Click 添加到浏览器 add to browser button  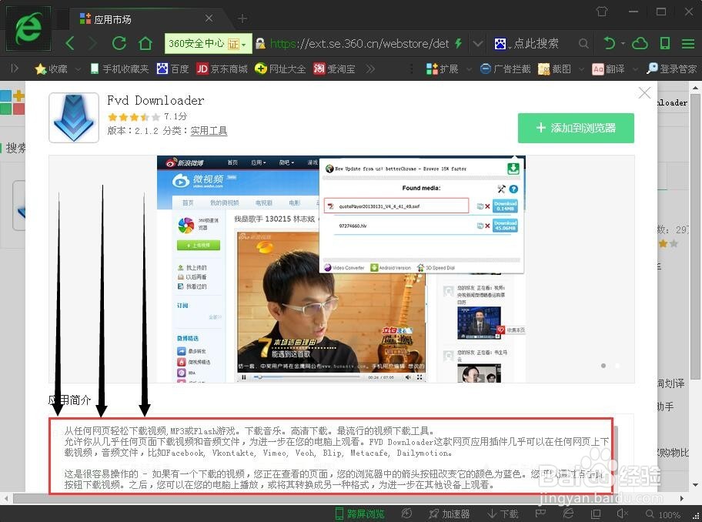[576, 128]
